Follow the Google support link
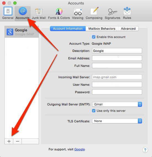 pyautogui.click(x=80, y=149)
